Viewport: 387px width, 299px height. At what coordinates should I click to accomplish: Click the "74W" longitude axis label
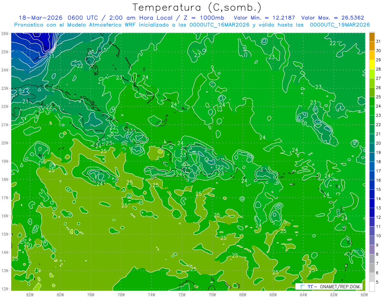pos(152,294)
